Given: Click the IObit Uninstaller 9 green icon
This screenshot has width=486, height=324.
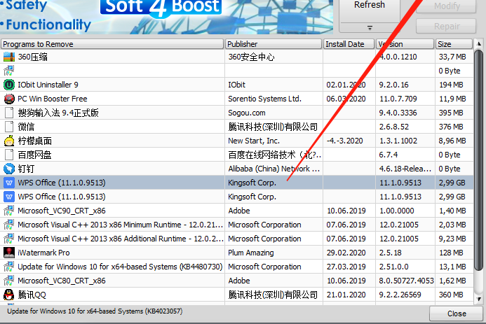Looking at the screenshot, I should pos(9,85).
